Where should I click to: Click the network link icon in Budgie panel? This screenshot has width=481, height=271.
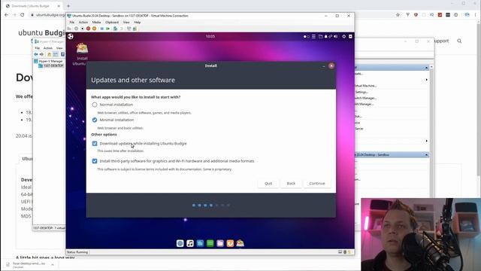point(331,36)
